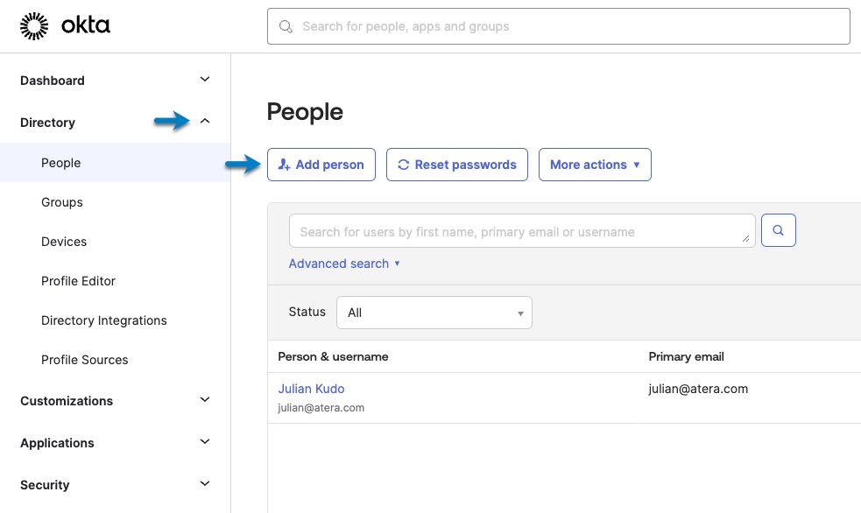
Task: Open the Status All dropdown
Action: (434, 313)
